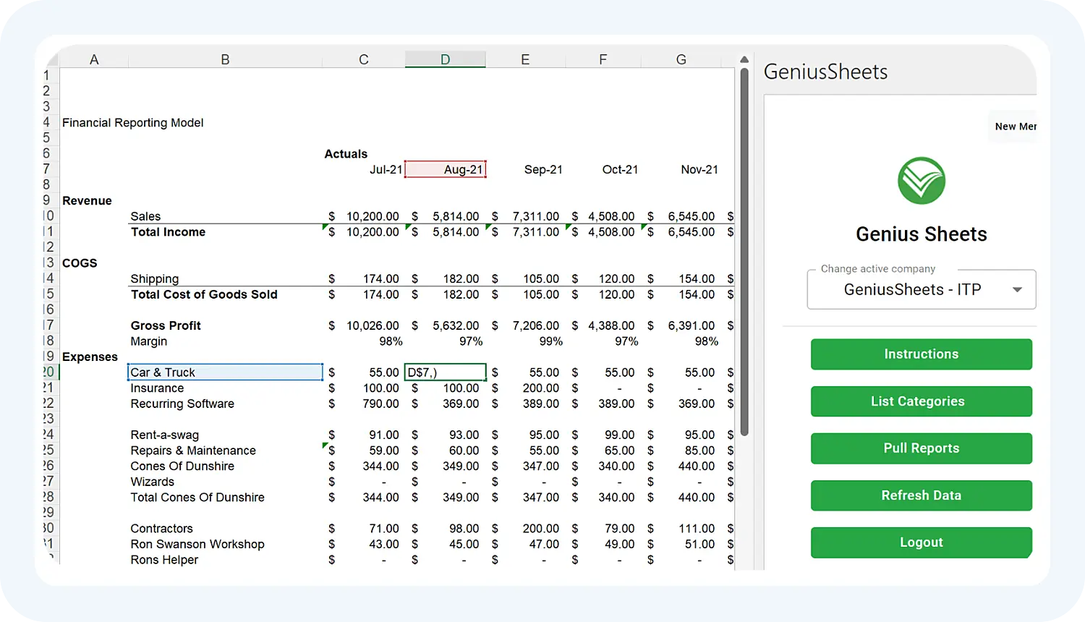Click Jul-21 Sales value 10,200.00
1085x622 pixels.
pyautogui.click(x=373, y=216)
